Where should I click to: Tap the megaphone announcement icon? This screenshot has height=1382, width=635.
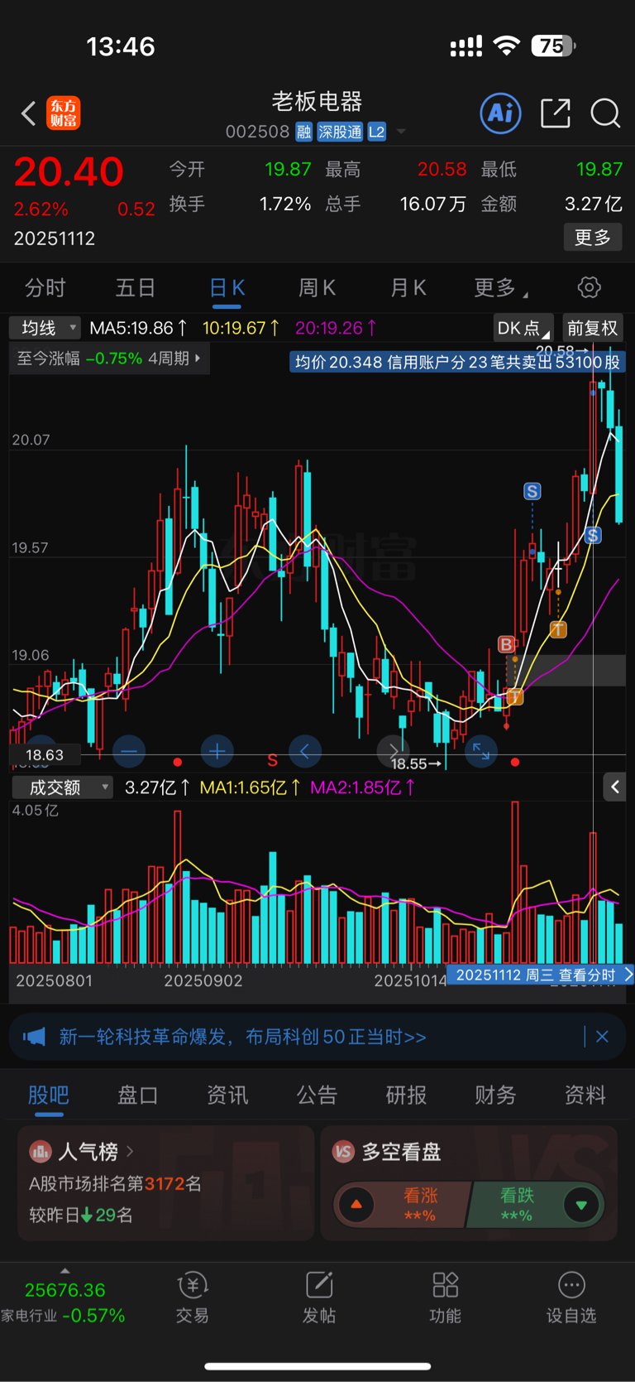click(34, 1037)
